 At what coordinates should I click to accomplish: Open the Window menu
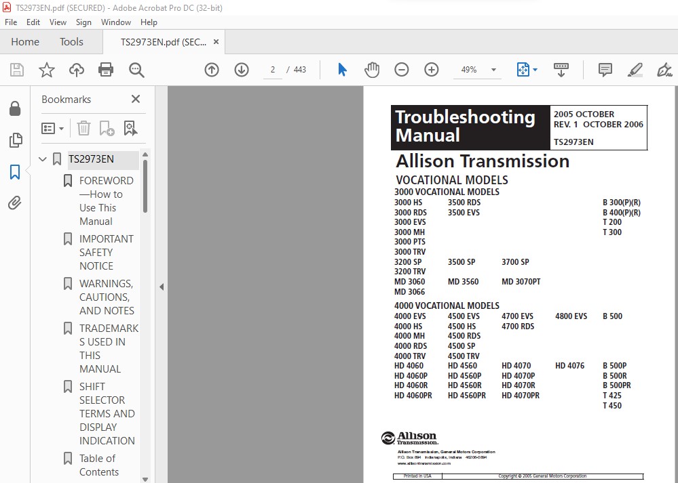pos(116,22)
